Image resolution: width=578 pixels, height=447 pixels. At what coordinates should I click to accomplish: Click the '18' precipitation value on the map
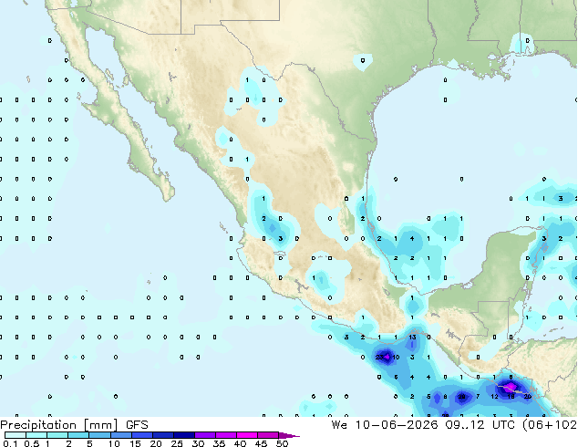pyautogui.click(x=511, y=397)
